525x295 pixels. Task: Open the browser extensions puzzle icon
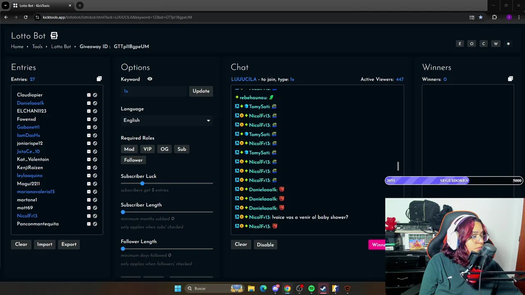point(494,17)
